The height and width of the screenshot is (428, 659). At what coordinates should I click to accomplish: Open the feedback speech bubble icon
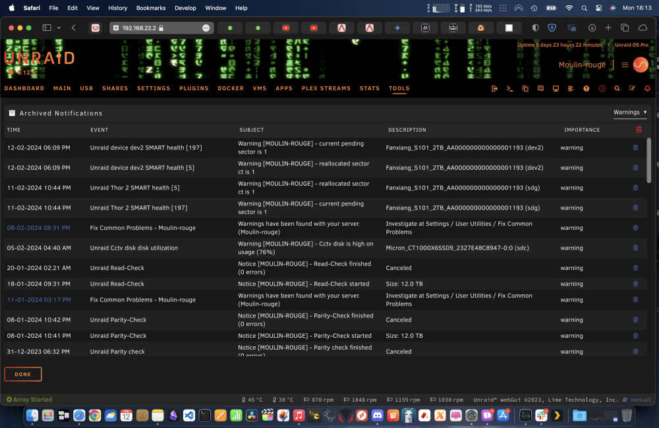click(x=540, y=89)
